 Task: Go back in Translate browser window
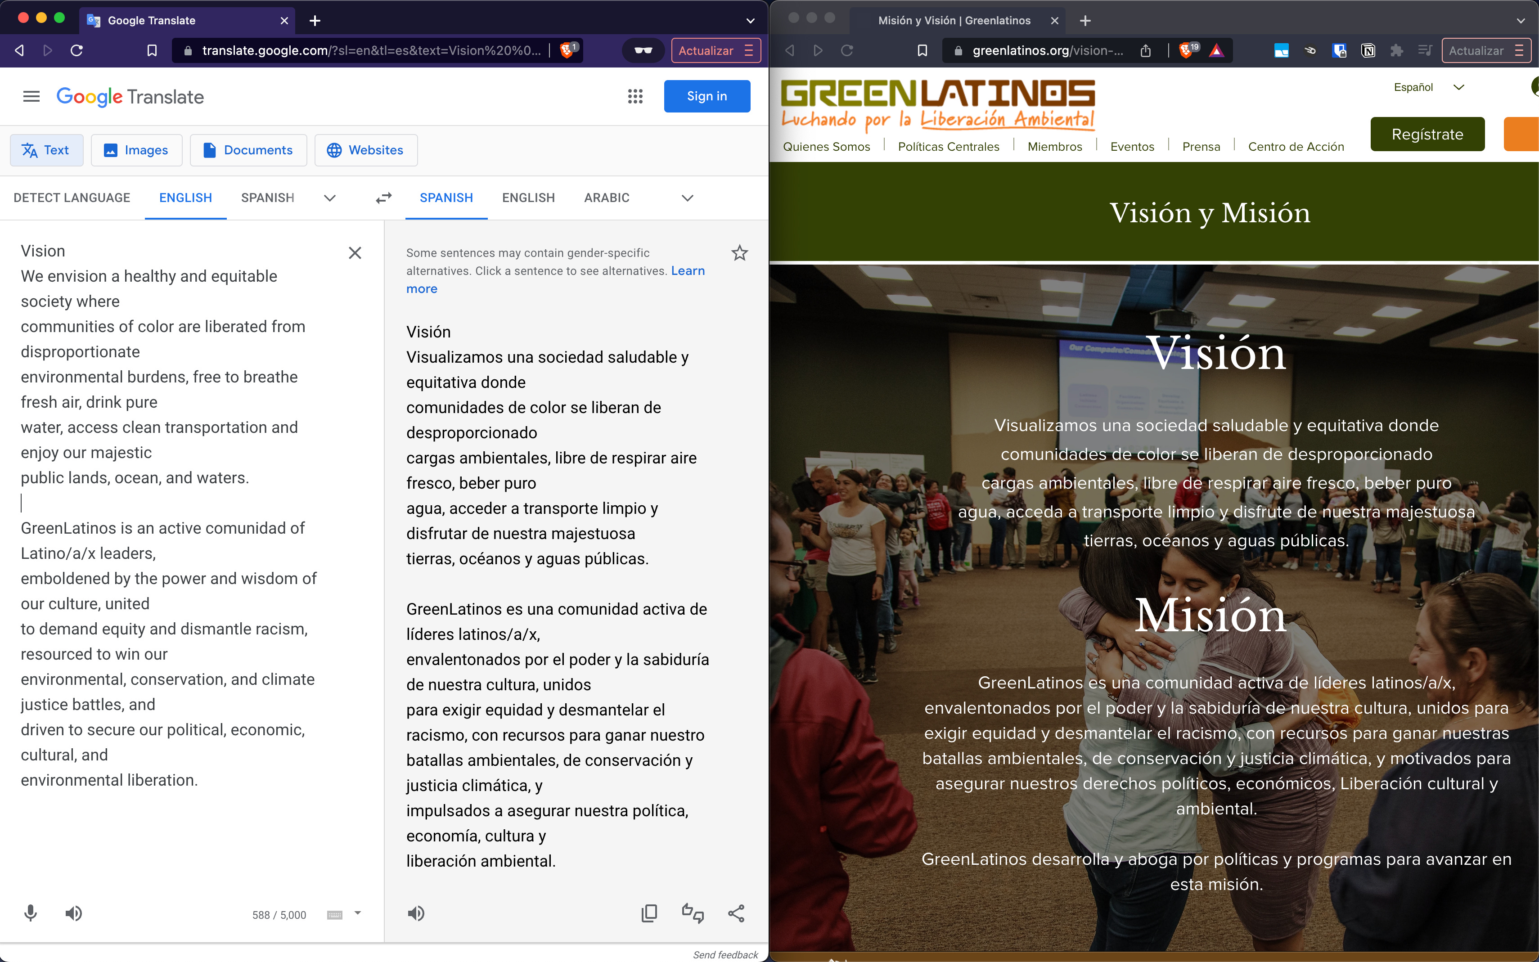19,50
